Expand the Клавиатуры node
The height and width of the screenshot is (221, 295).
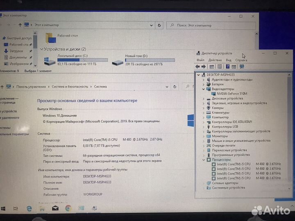coord(203,113)
